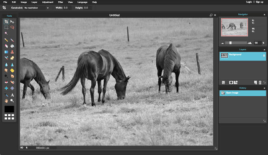The image size is (268, 155).
Task: Select the Move tool
Action: click(12, 22)
